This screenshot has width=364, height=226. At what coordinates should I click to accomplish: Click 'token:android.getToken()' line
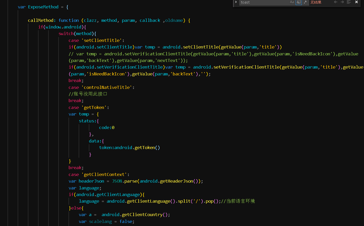pos(130,148)
